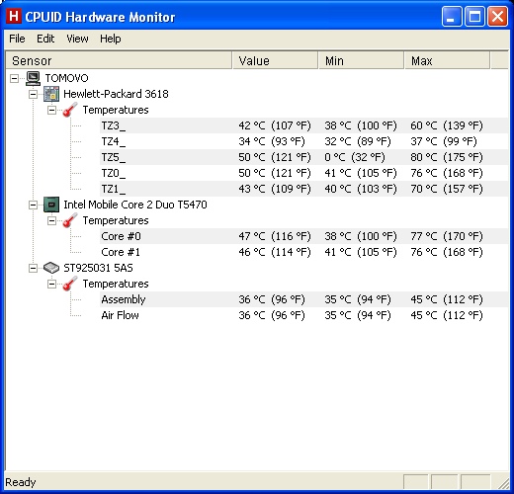Select the ST925031 5AS label
This screenshot has width=514, height=494.
[98, 268]
